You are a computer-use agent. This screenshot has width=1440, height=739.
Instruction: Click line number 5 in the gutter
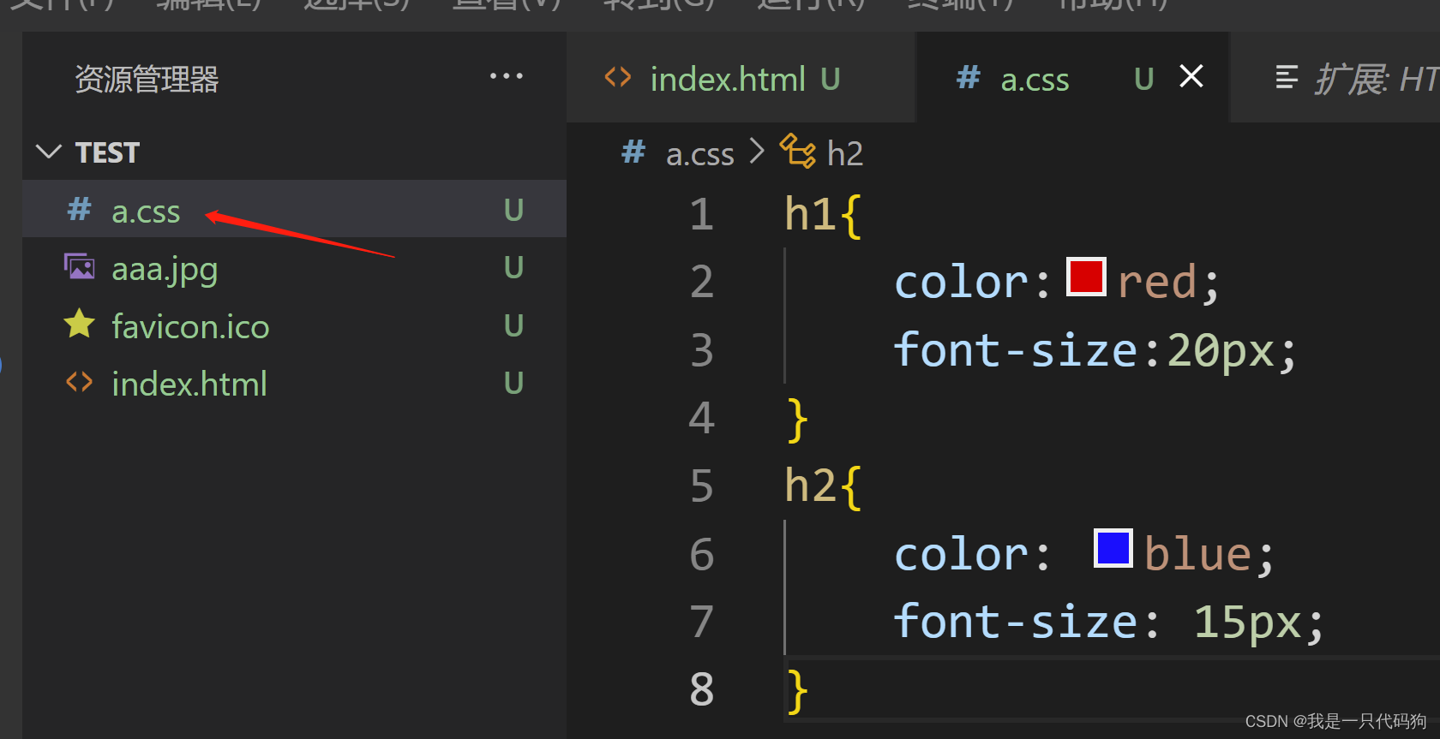[701, 486]
